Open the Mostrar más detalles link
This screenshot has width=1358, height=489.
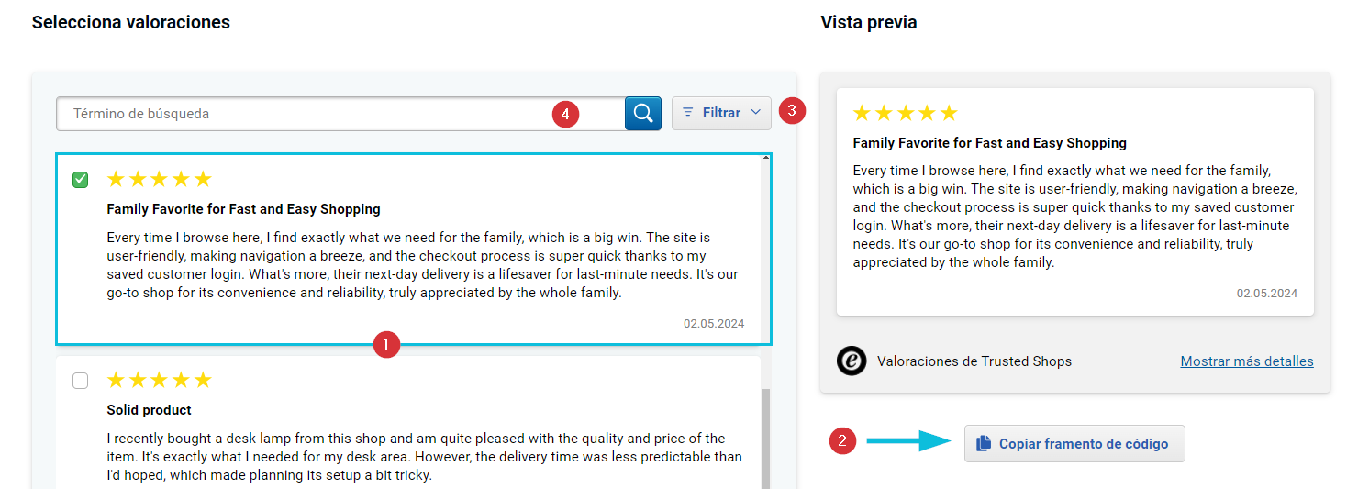(1247, 361)
